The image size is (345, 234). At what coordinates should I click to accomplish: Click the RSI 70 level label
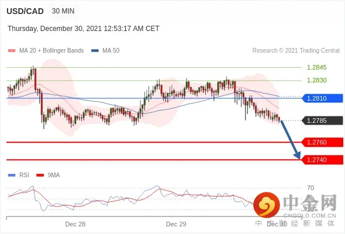(310, 188)
